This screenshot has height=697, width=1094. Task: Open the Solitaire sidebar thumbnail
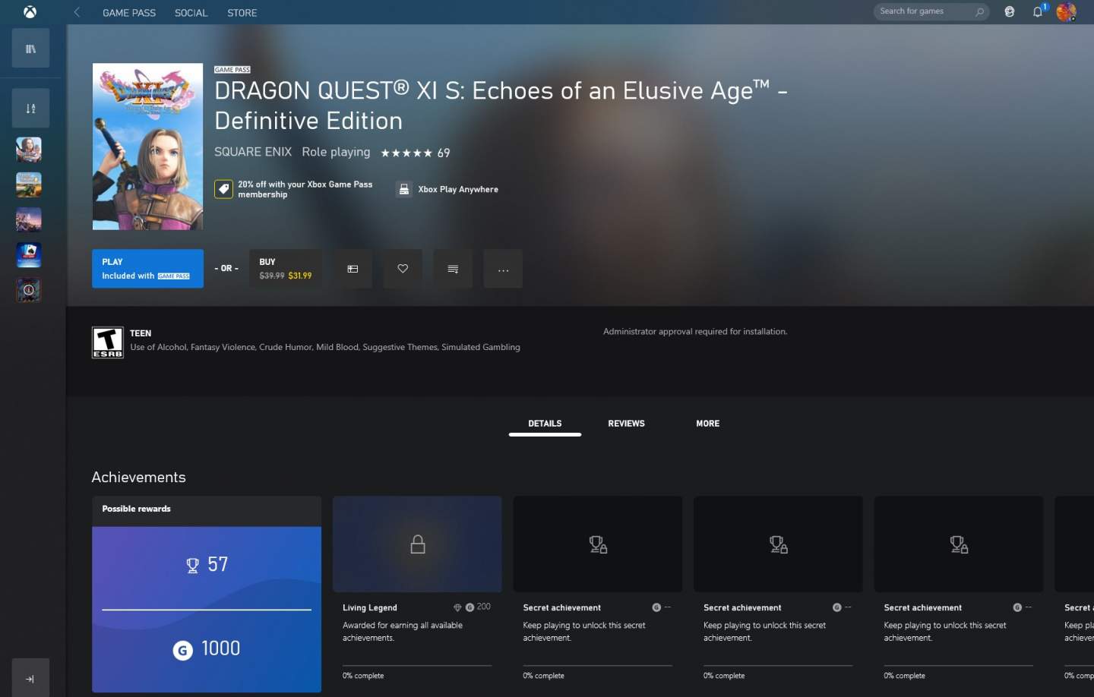pos(29,254)
